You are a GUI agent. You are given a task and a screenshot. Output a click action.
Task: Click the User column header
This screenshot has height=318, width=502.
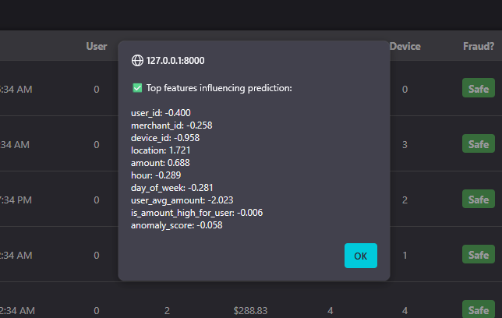click(x=96, y=46)
